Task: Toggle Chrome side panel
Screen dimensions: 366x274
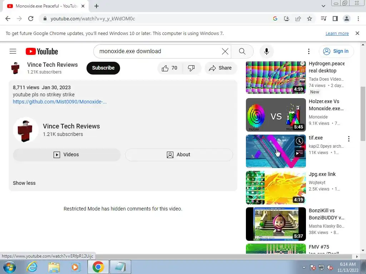Action: tap(335, 19)
